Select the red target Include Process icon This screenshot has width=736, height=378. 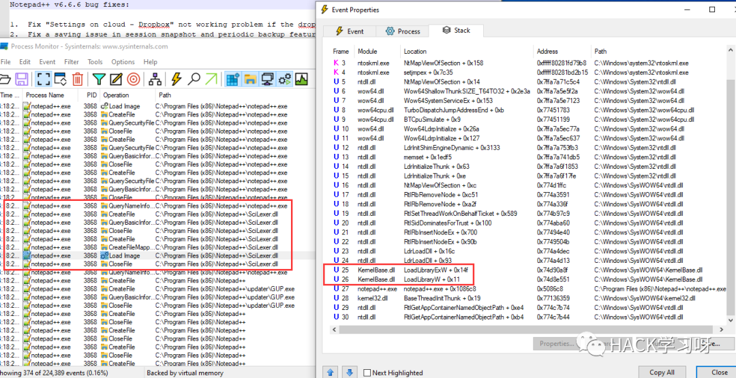(134, 79)
